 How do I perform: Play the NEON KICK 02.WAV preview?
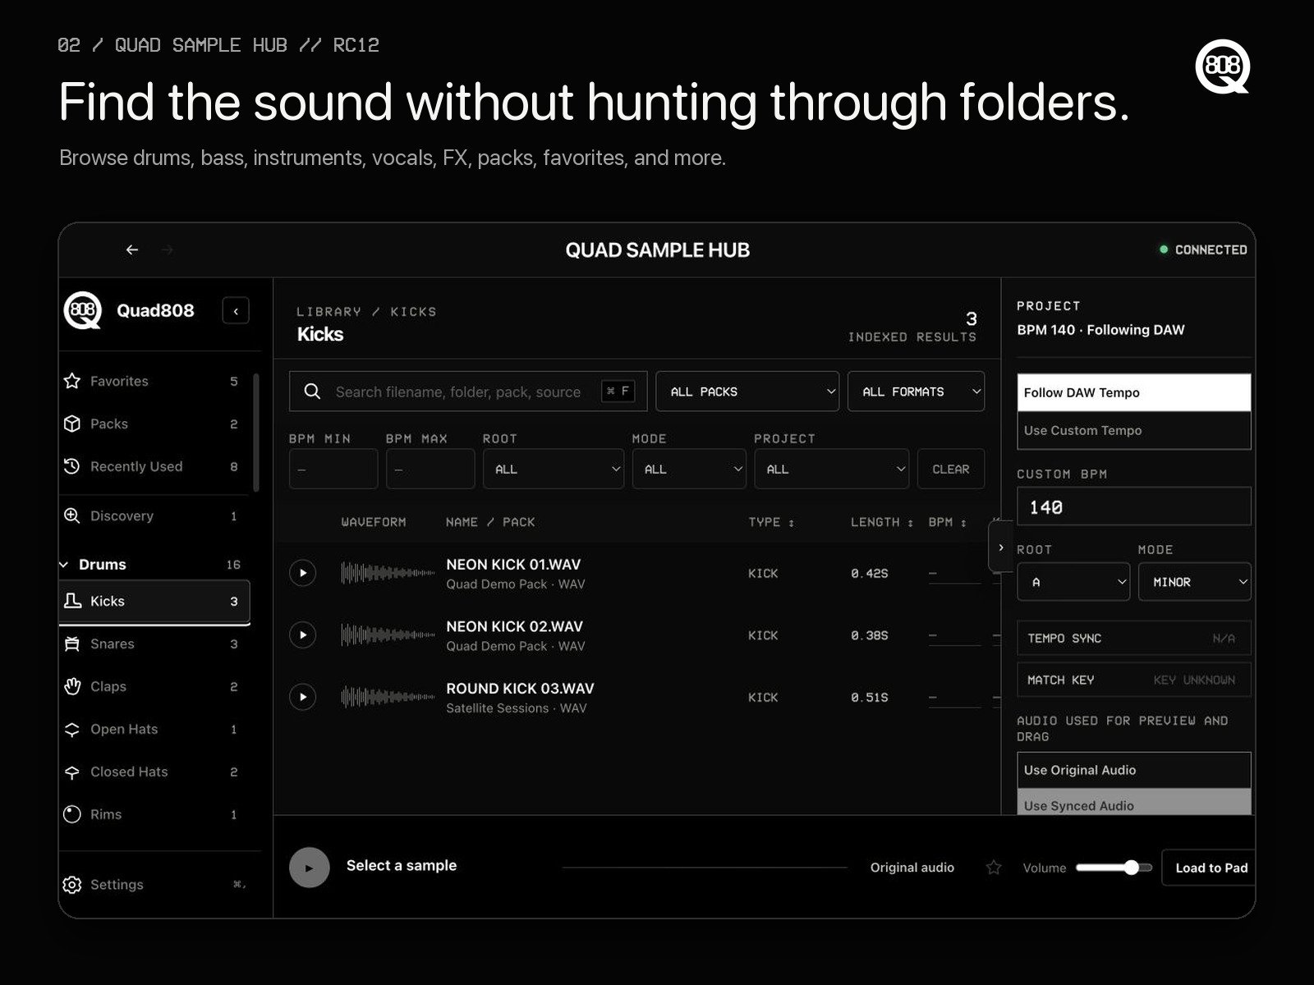303,635
